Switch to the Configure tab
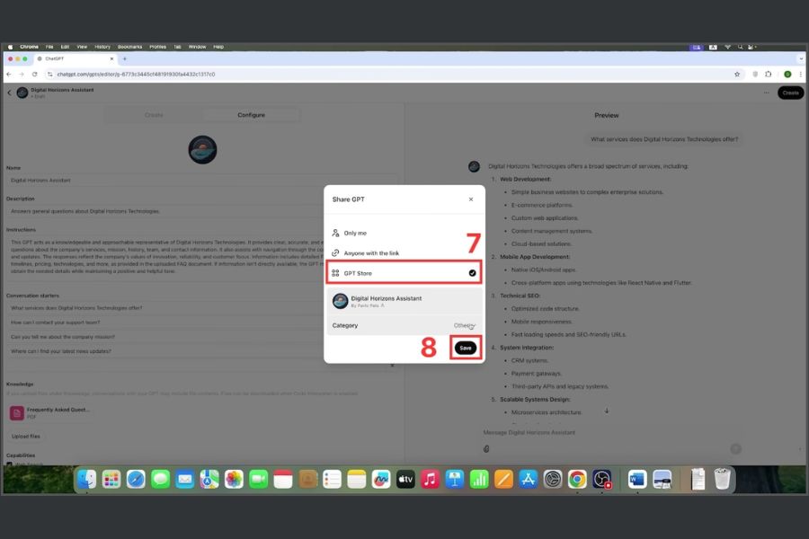809x539 pixels. 251,115
